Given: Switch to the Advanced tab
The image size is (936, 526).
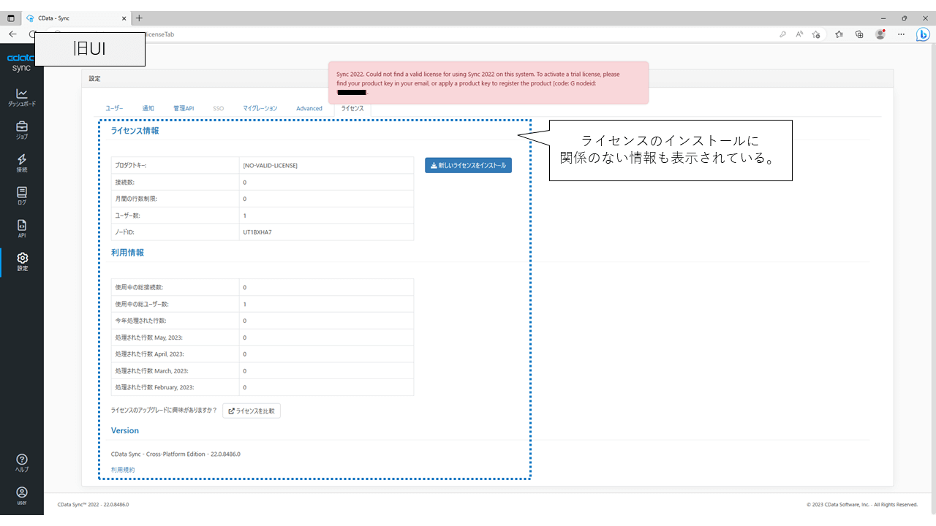Looking at the screenshot, I should pos(309,108).
